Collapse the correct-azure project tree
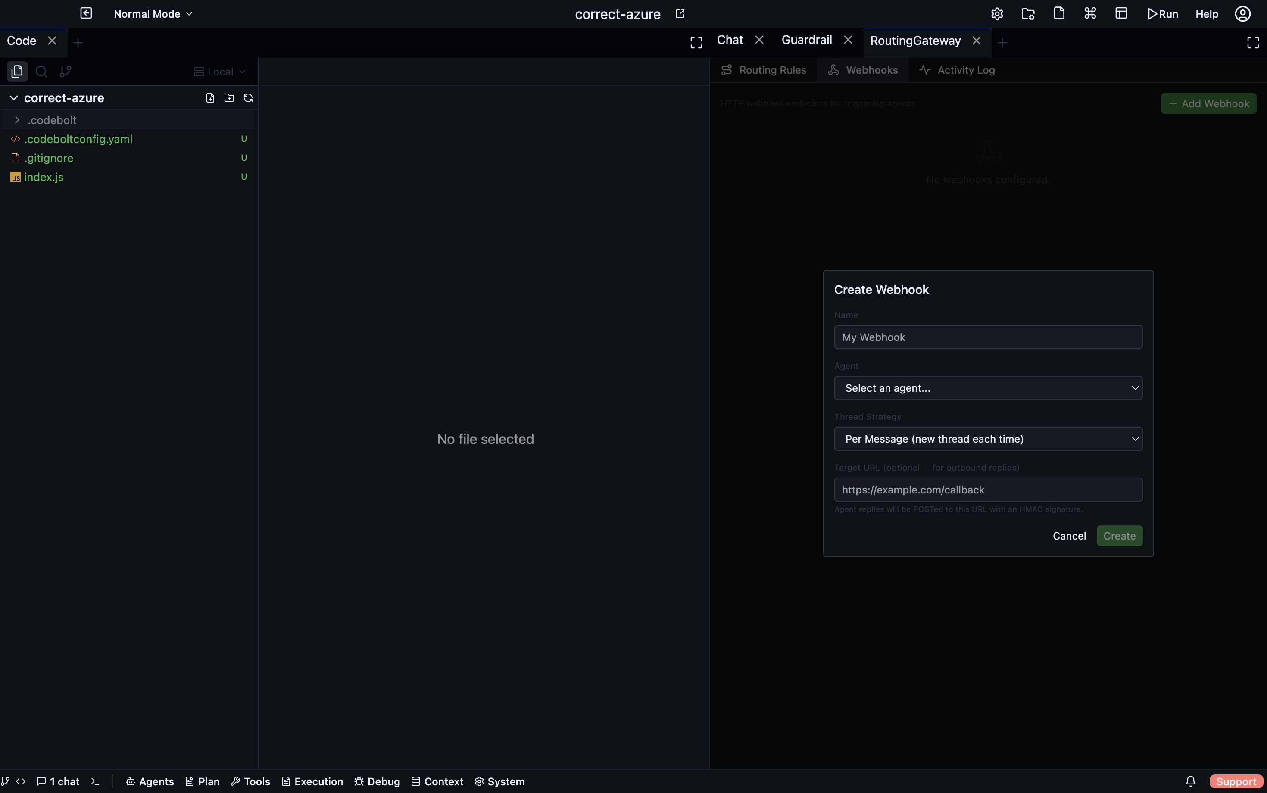 pyautogui.click(x=14, y=97)
